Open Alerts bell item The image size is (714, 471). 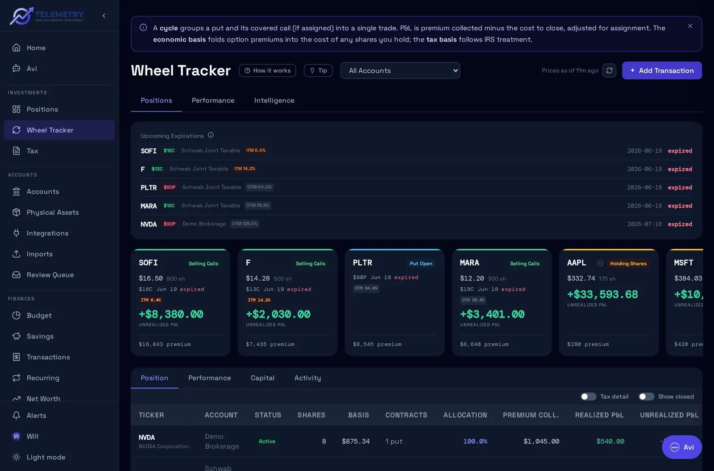(59, 415)
